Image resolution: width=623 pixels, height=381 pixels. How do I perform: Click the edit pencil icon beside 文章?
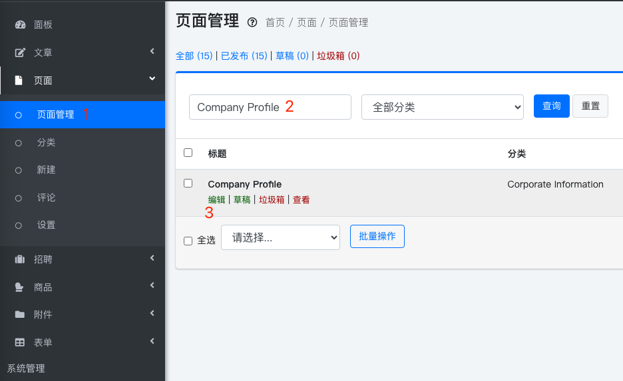point(20,53)
